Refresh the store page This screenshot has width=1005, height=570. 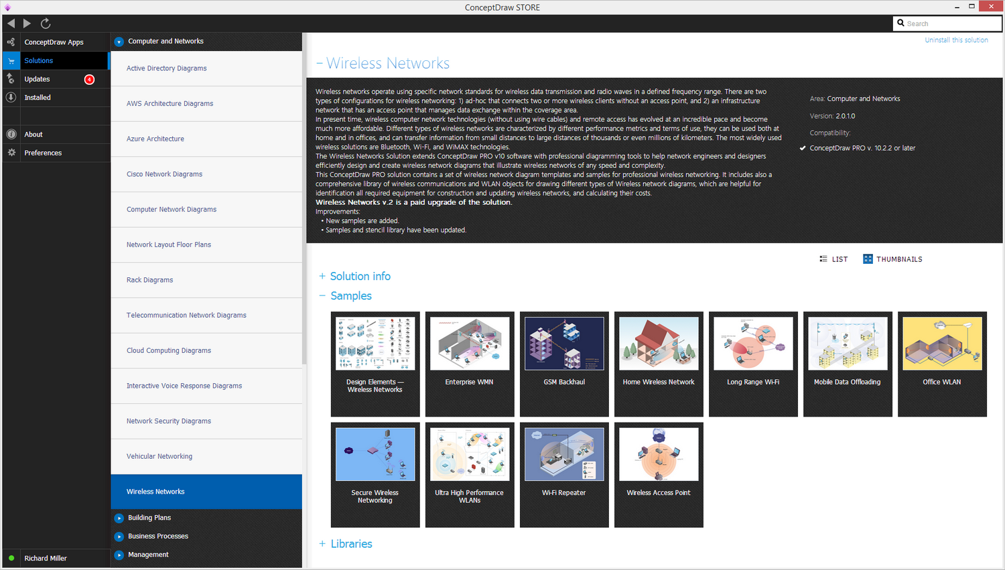click(x=46, y=23)
